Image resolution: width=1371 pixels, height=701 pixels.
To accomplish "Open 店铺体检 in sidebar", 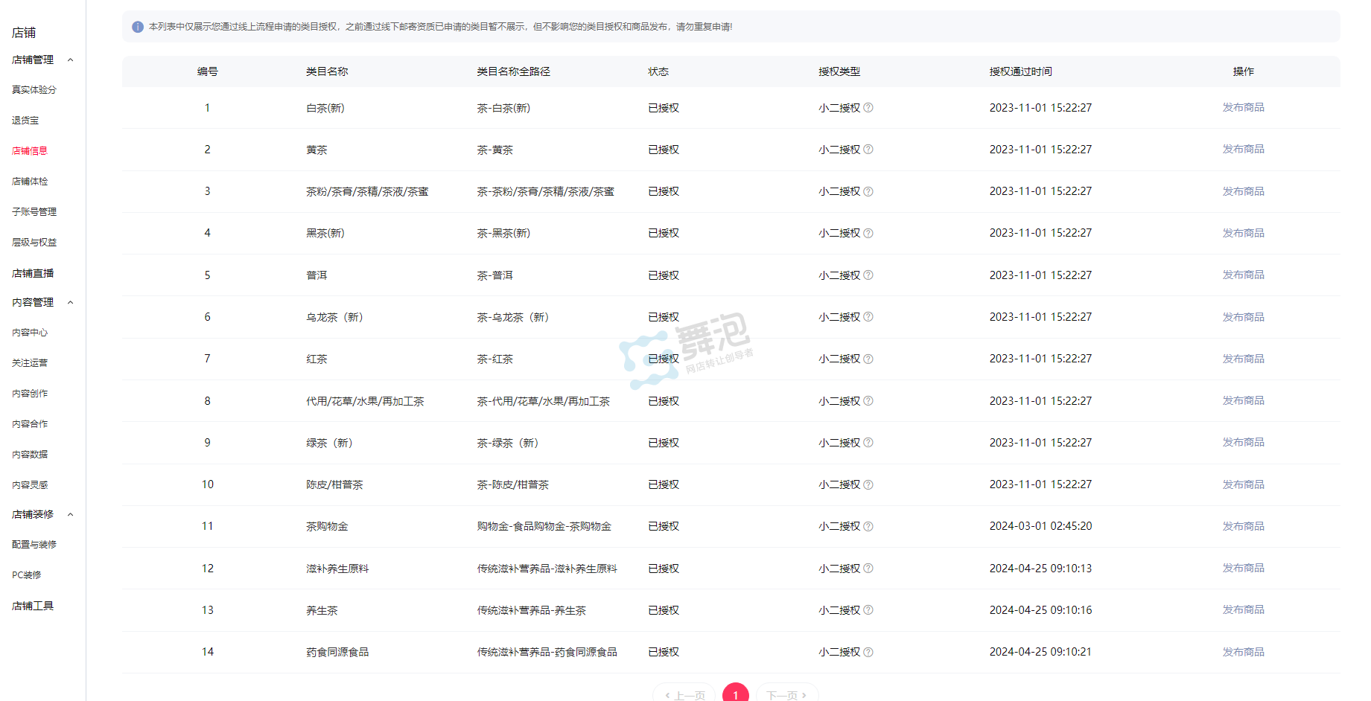I will [x=30, y=181].
